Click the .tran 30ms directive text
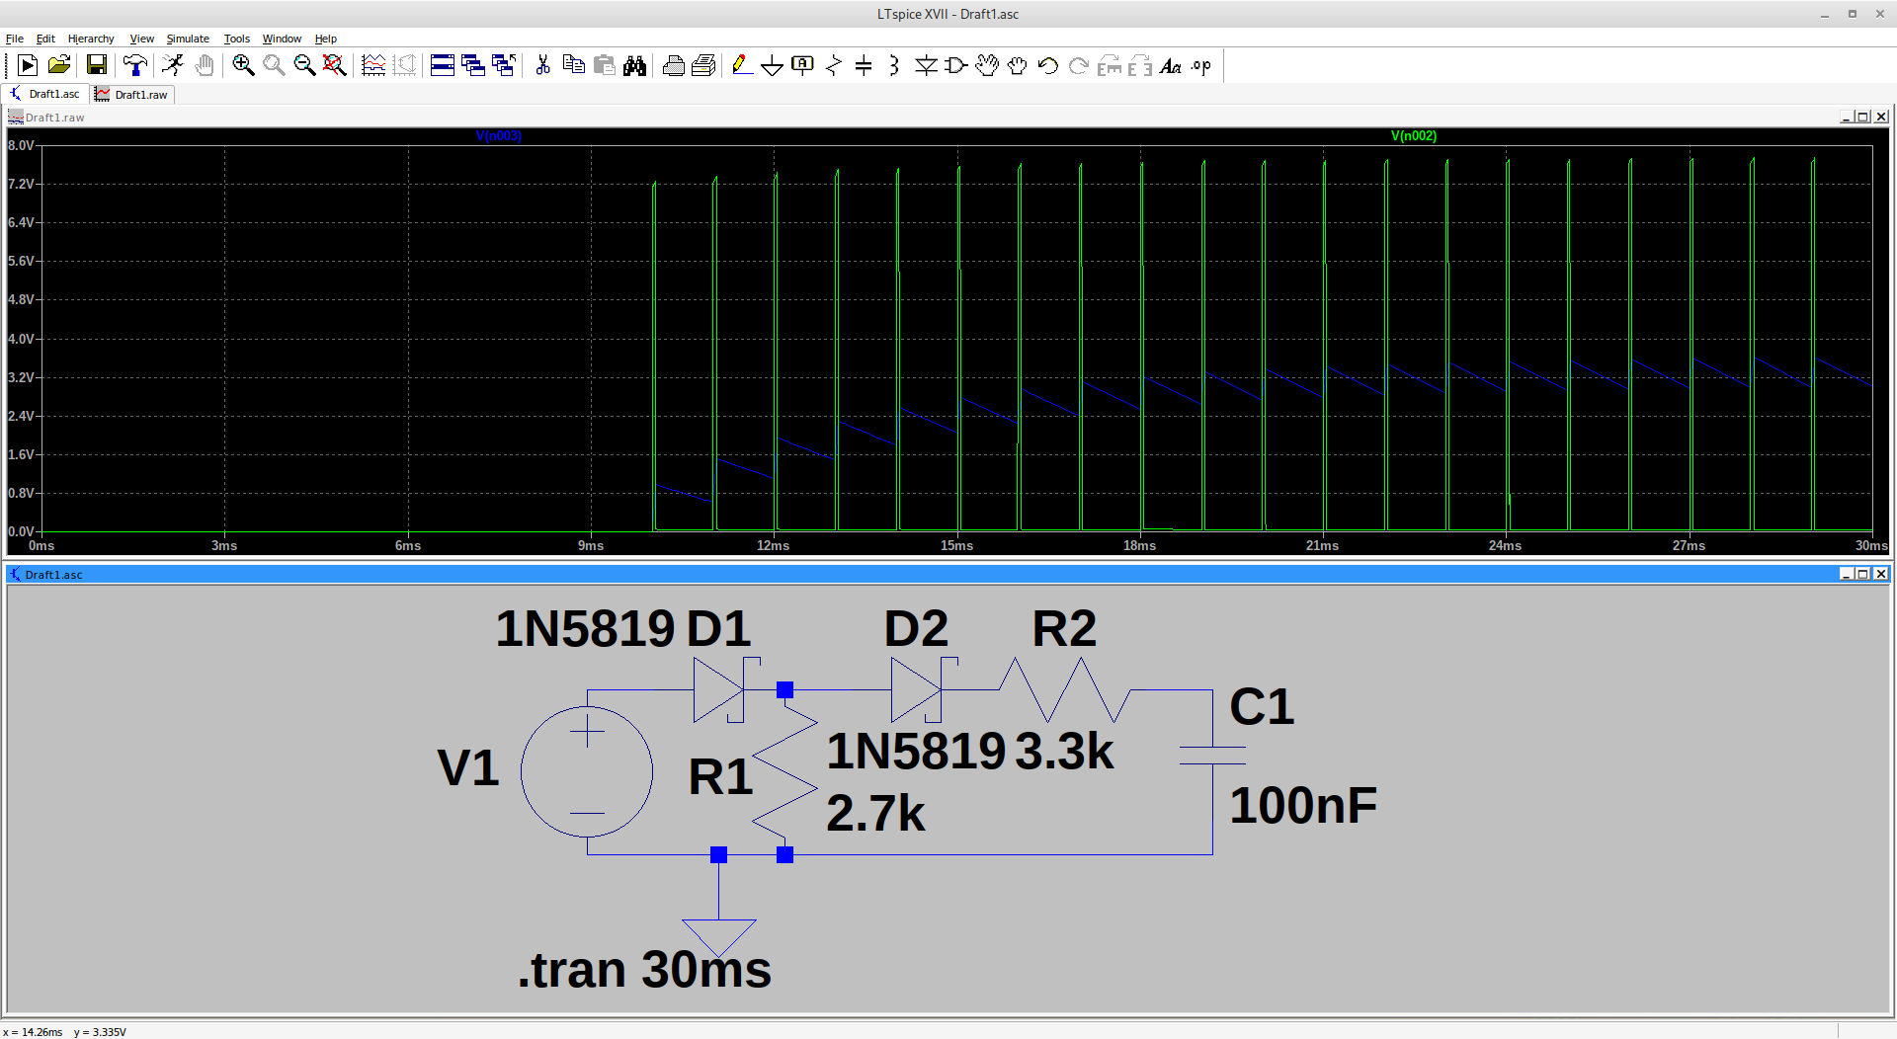Image resolution: width=1897 pixels, height=1039 pixels. pos(644,970)
